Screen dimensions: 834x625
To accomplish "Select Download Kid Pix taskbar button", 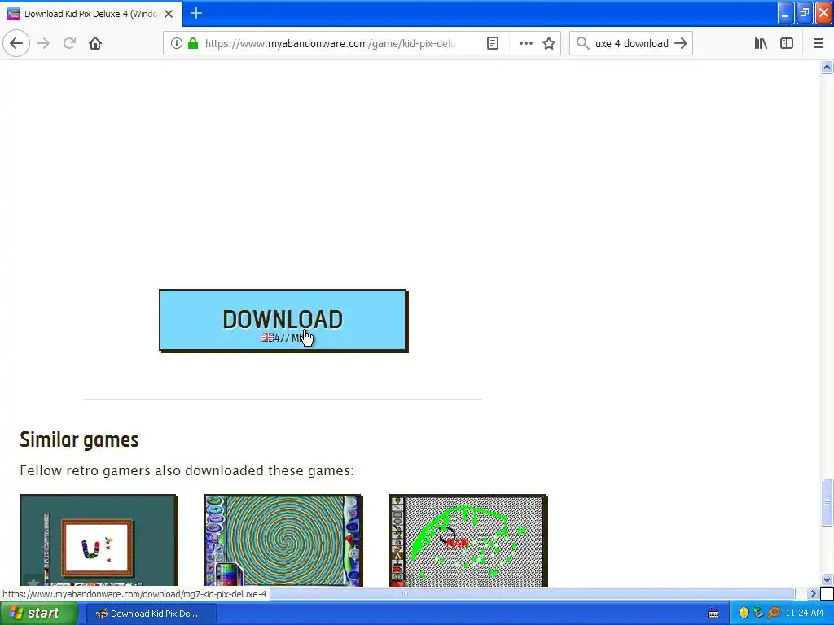I will click(151, 614).
